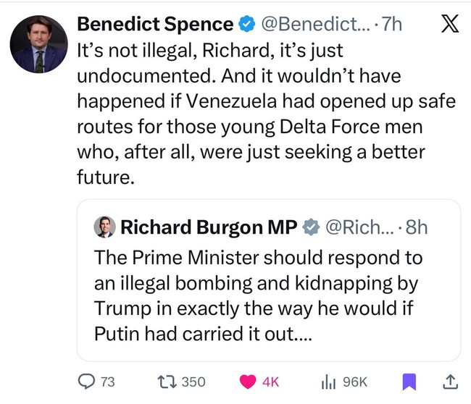Click Richard Burgon's verified checkmark badge
The image size is (471, 404).
pos(309,227)
